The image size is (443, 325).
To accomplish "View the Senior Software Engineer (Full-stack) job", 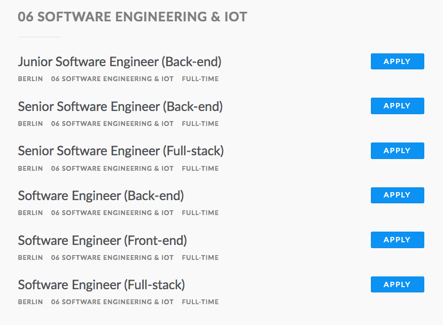I will pos(121,151).
